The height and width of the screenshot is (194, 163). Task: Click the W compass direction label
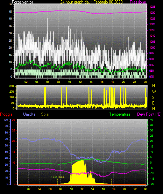click(x=154, y=92)
